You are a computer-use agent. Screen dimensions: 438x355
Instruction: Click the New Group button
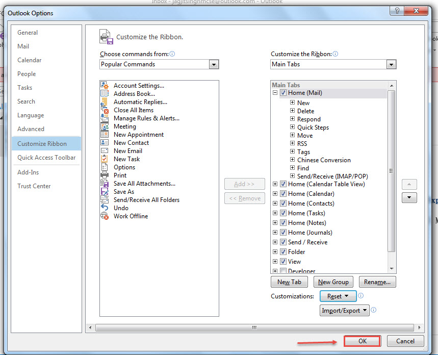coord(333,282)
